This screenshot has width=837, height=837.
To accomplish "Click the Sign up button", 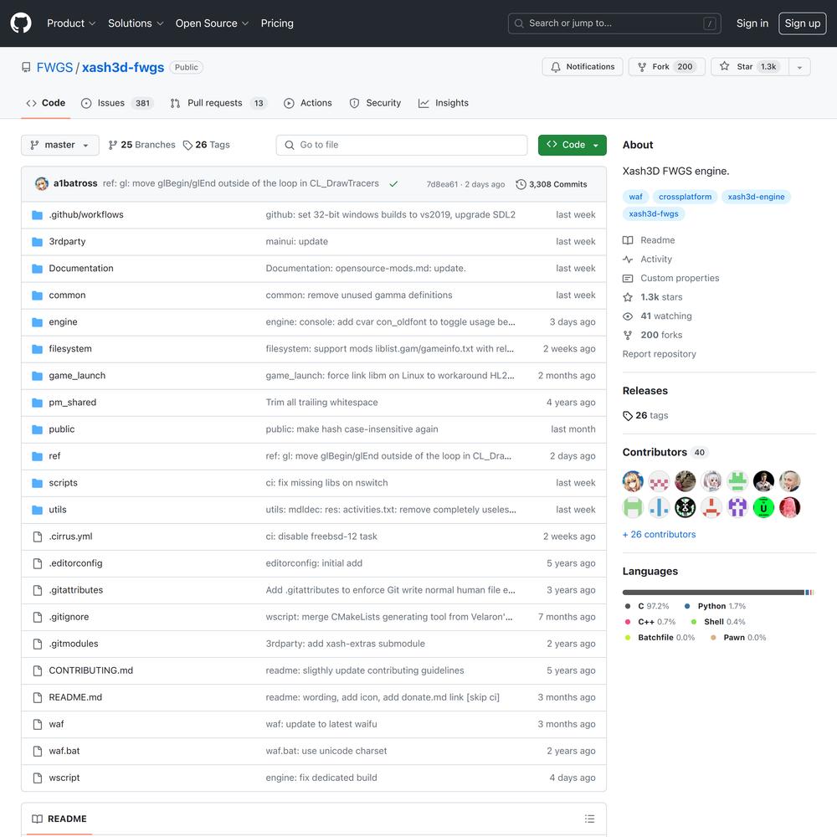I will point(803,23).
